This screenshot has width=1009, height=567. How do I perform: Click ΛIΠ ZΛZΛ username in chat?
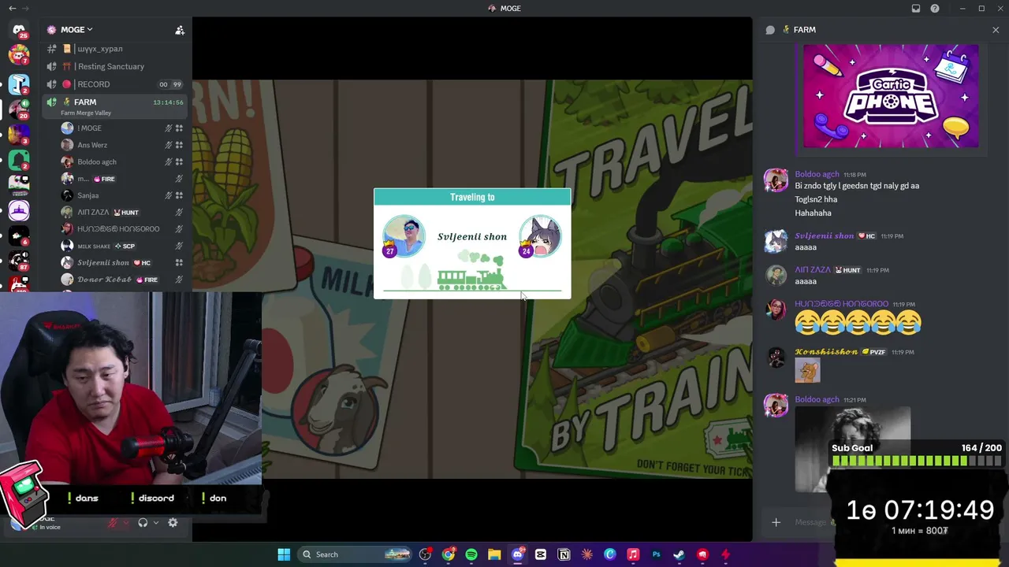[812, 270]
